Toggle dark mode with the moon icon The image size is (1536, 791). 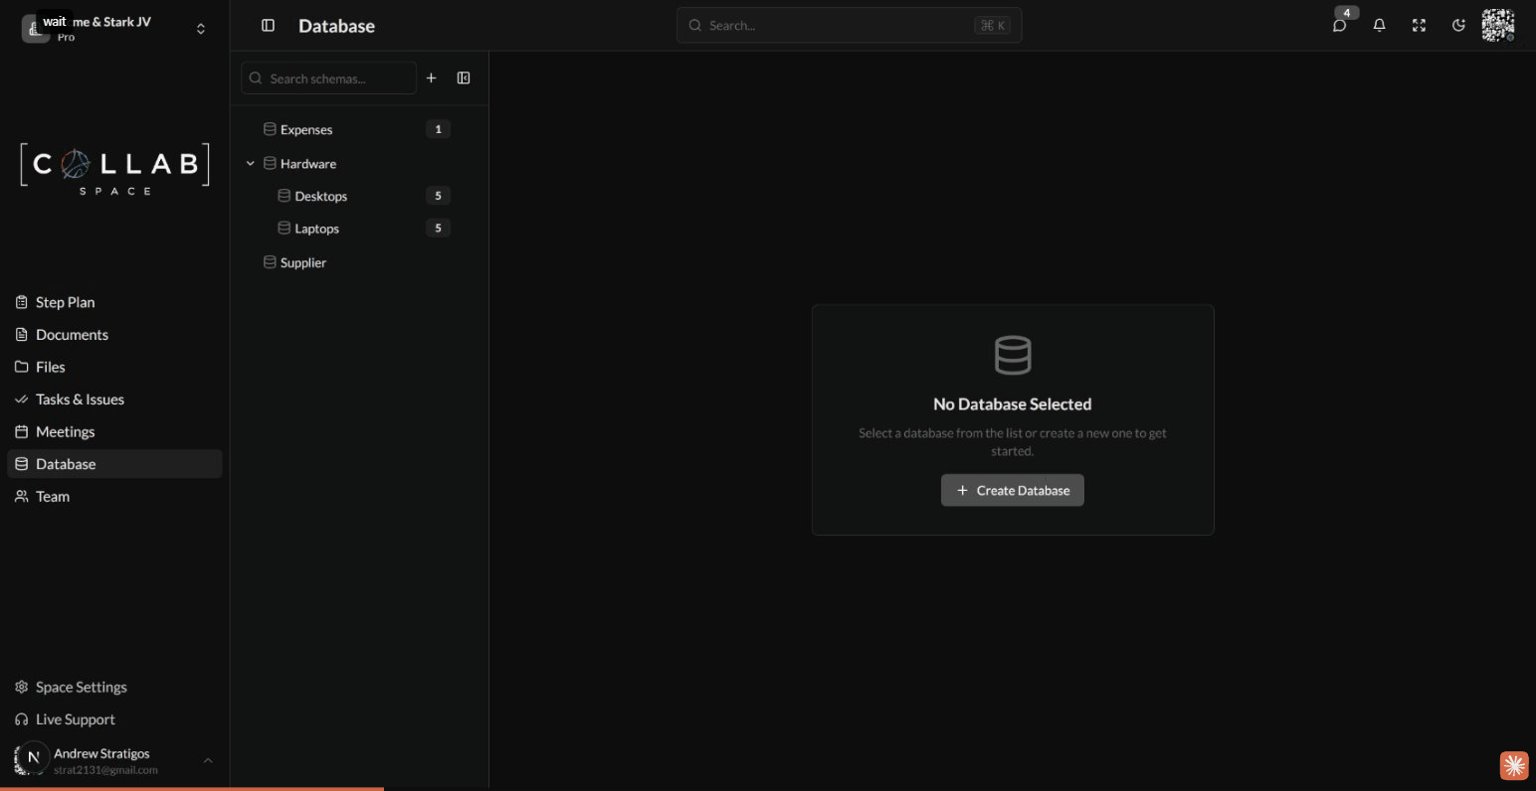click(1458, 25)
